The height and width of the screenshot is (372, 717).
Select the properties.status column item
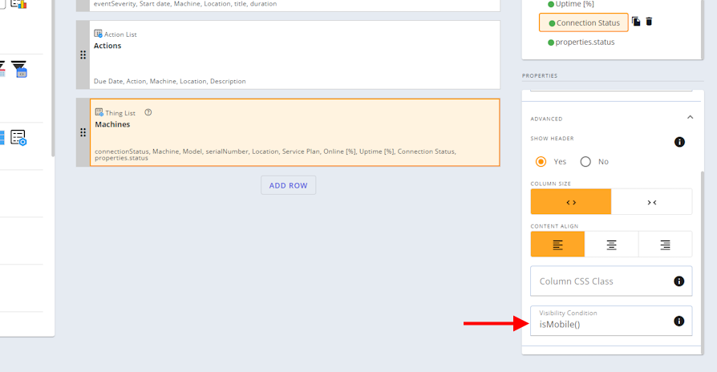point(585,42)
